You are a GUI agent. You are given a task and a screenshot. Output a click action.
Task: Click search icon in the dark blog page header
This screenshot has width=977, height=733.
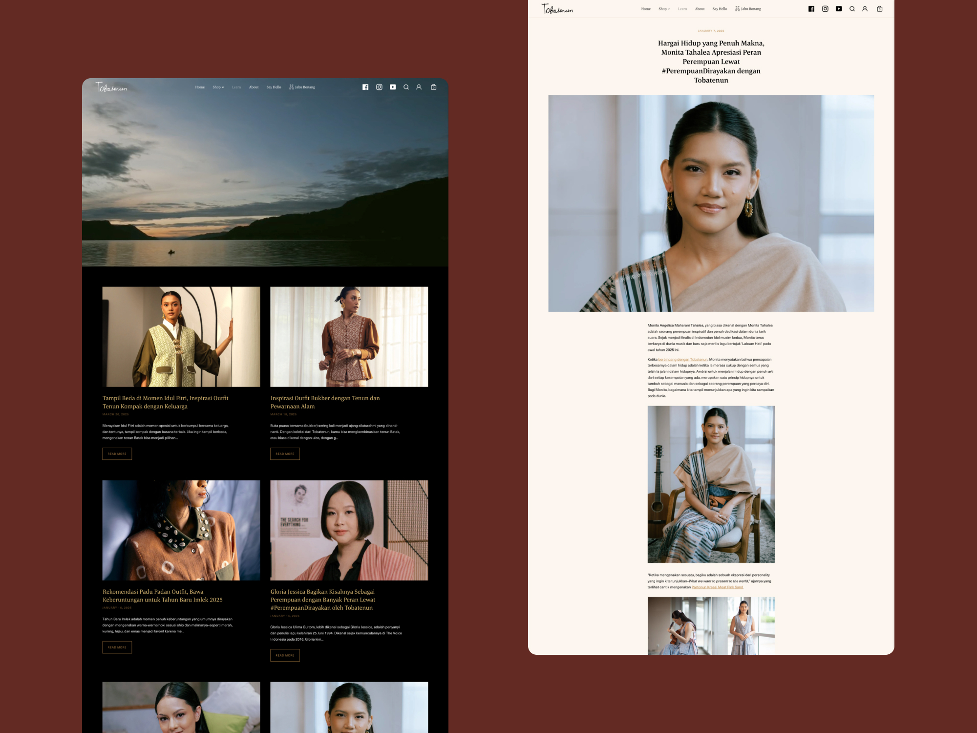(406, 87)
